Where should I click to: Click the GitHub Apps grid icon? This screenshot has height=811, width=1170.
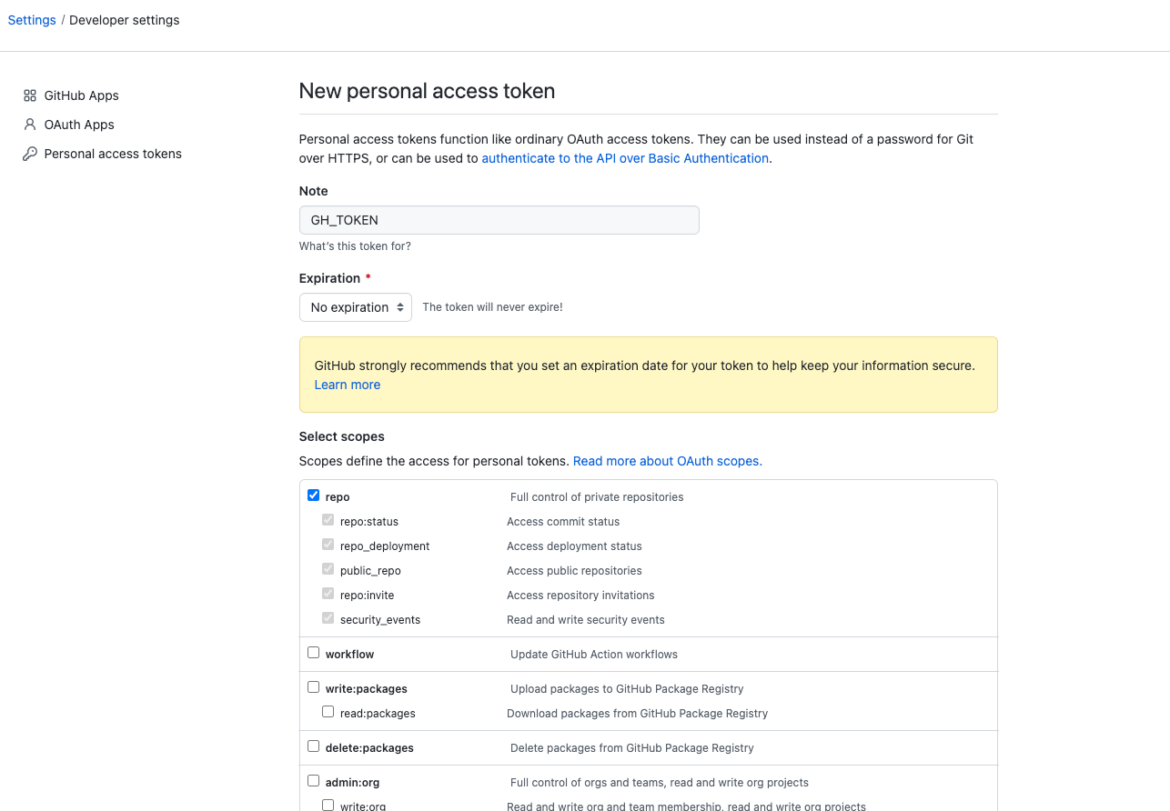(30, 95)
